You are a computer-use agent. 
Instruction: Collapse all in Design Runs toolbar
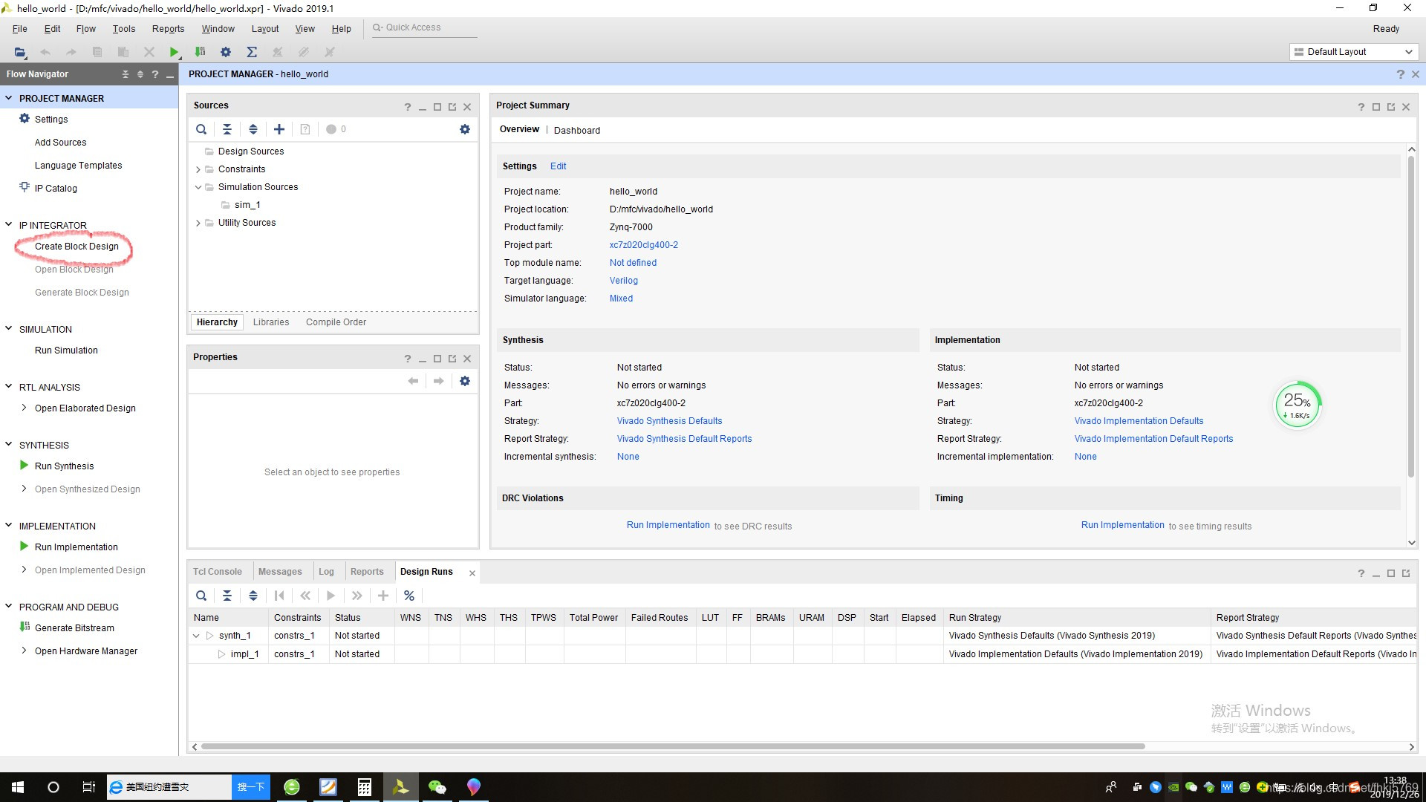pyautogui.click(x=227, y=596)
